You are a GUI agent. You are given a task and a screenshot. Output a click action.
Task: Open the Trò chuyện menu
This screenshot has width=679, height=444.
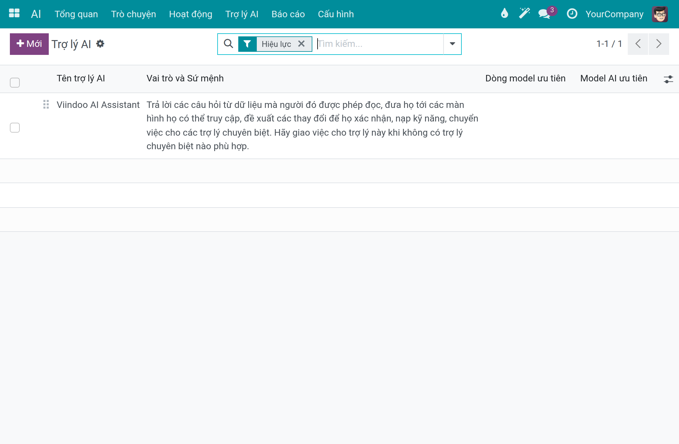(x=133, y=14)
